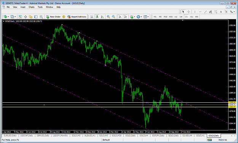Expand the Templates dropdown arrow
Image resolution: width=238 pixels, height=143 pixels.
[x=148, y=17]
